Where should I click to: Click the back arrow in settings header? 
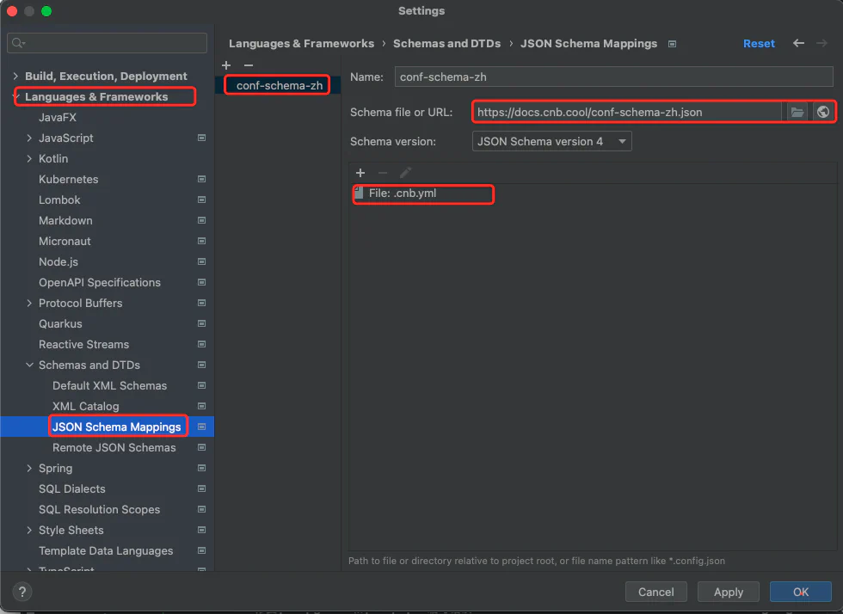click(799, 43)
